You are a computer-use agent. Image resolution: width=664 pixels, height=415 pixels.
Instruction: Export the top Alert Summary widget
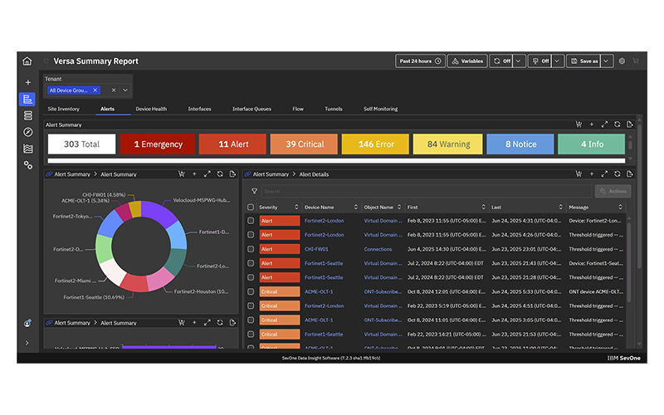(630, 124)
